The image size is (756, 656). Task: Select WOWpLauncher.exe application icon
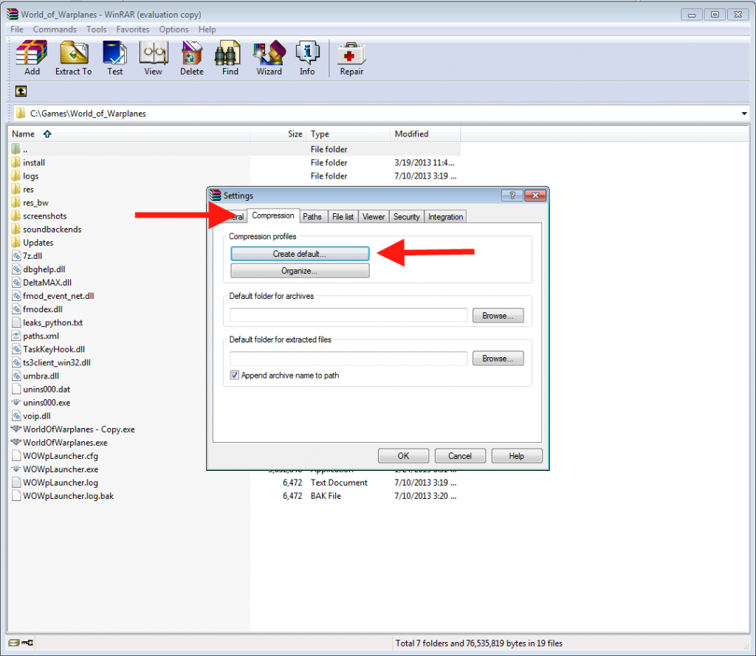click(16, 469)
